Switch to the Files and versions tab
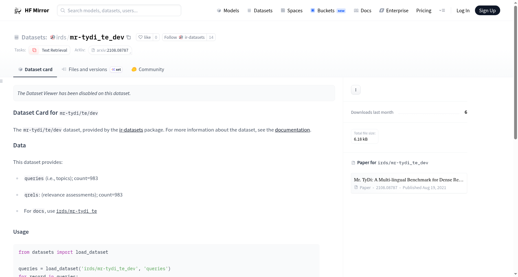Screen dimensions: 518x277 pyautogui.click(x=92, y=69)
